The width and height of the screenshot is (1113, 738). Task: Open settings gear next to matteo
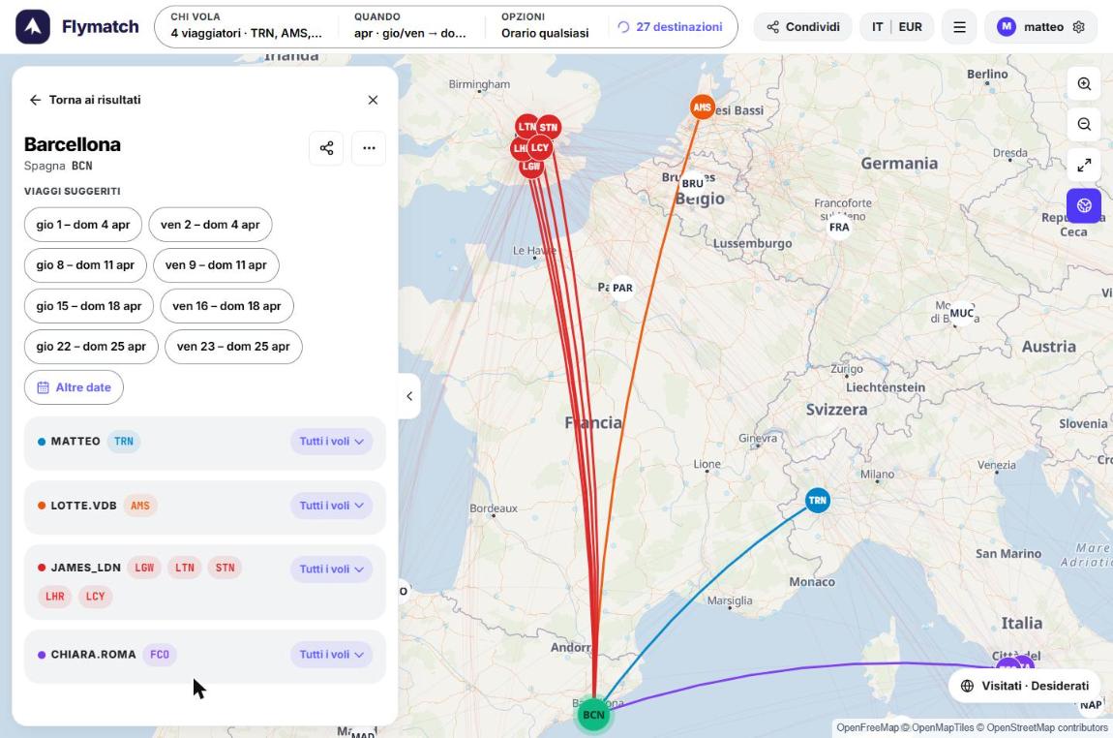pos(1079,27)
